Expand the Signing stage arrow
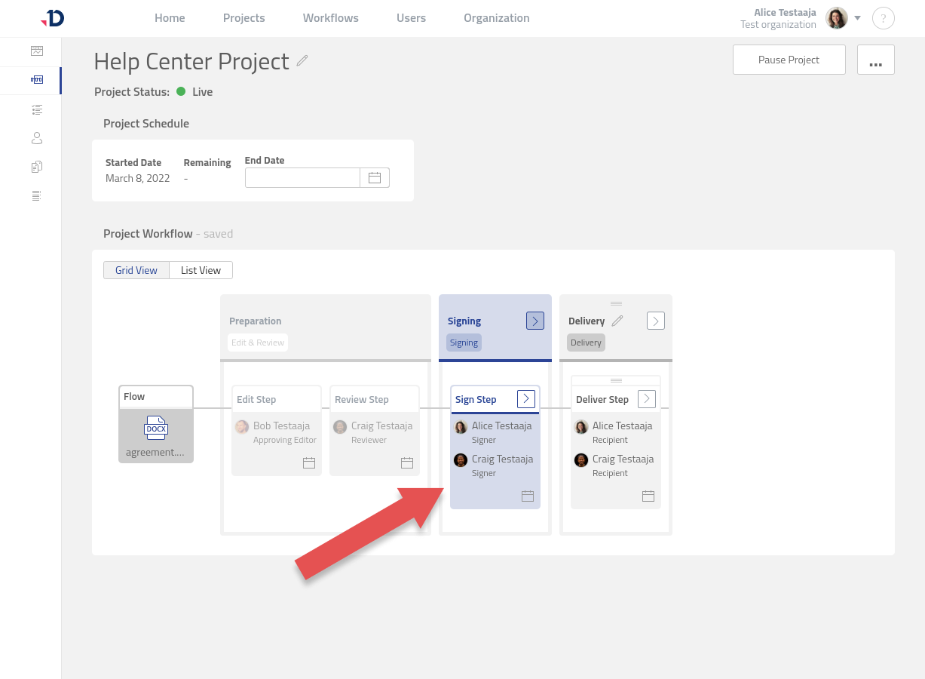Screen dimensions: 925x679 coord(534,321)
